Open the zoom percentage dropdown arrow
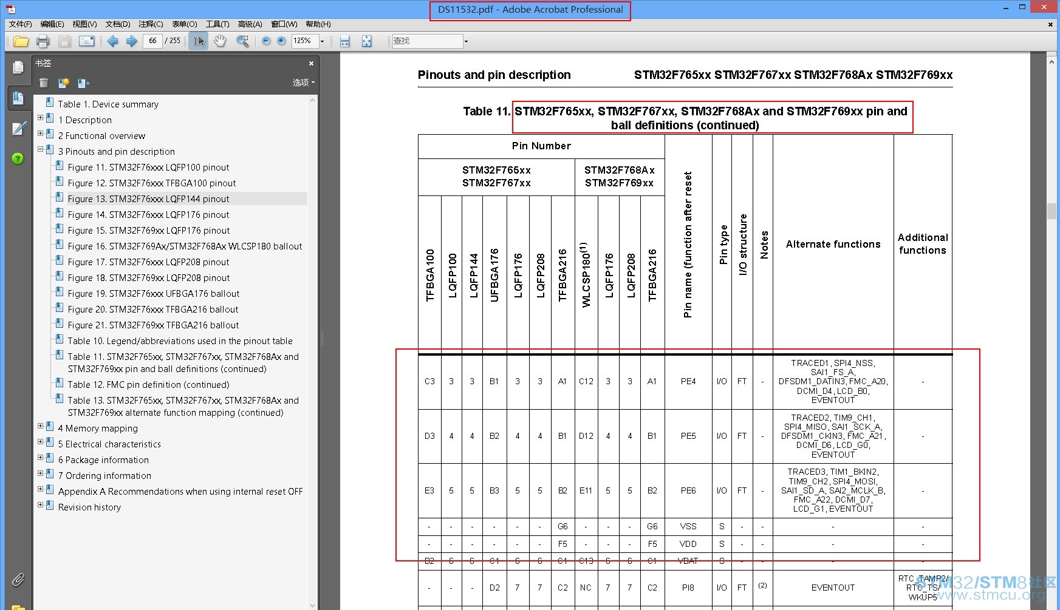This screenshot has width=1060, height=610. click(322, 41)
